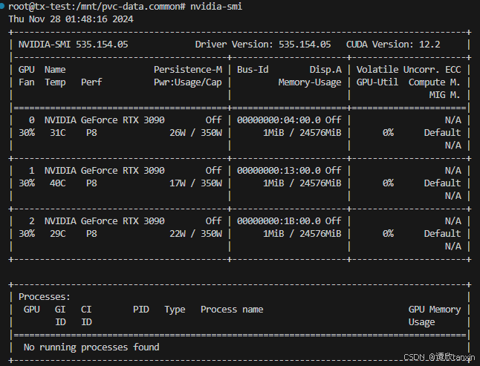Click temperature value '29C'
480x366 pixels.
[58, 234]
